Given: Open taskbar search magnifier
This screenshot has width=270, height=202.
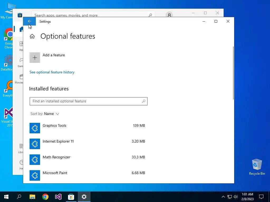Looking at the screenshot, I should tap(19, 197).
